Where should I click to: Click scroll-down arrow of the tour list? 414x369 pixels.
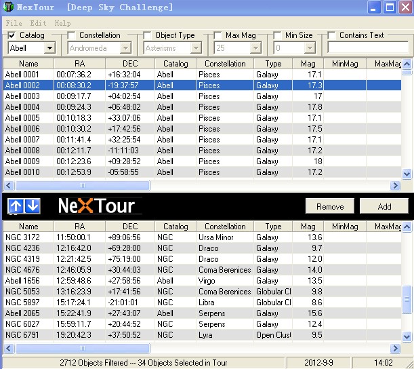(x=407, y=336)
